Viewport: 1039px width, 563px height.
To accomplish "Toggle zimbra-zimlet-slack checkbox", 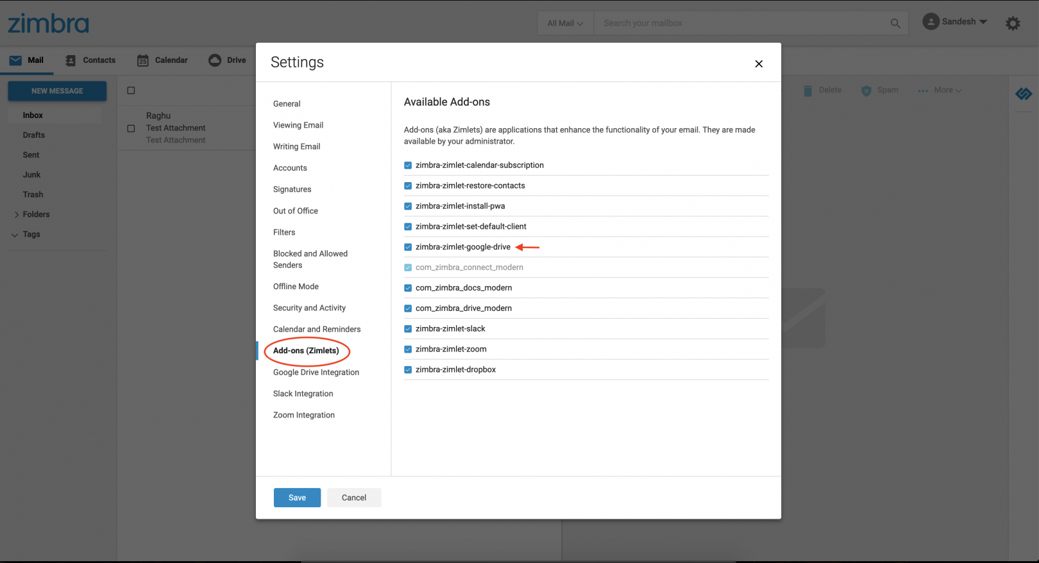I will tap(408, 329).
